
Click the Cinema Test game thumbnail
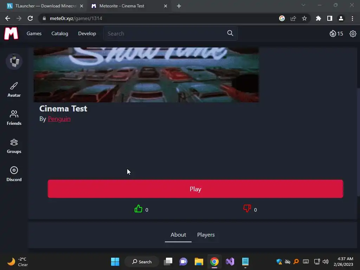click(146, 75)
